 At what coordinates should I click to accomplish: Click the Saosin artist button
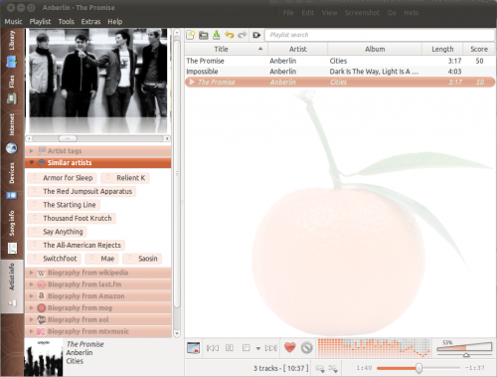(x=142, y=259)
